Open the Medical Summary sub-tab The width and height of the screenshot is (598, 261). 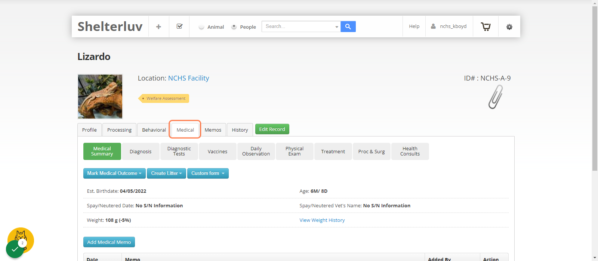coord(102,151)
